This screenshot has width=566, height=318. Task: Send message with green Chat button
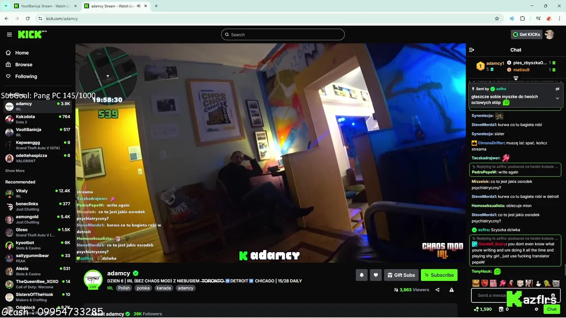(552, 309)
